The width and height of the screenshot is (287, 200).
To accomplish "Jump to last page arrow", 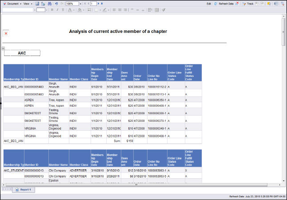I will (x=102, y=3).
